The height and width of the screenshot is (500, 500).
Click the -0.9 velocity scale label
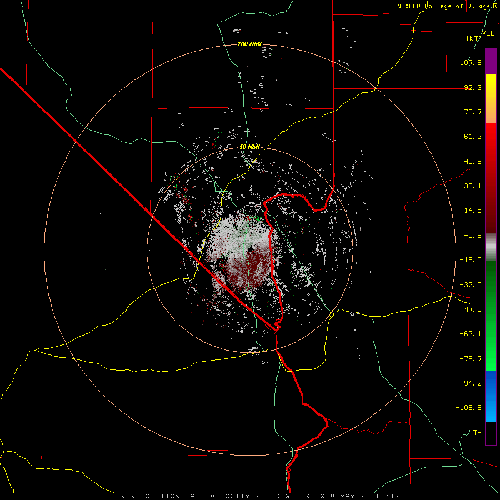point(473,236)
